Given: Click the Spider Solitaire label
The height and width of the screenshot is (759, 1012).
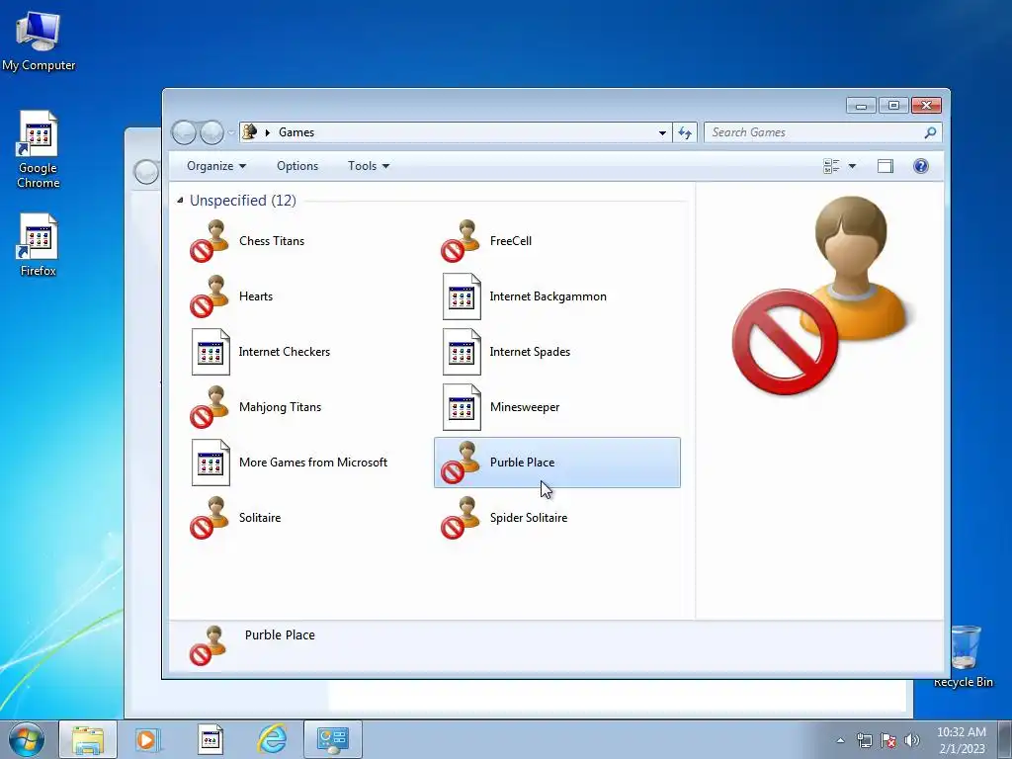Looking at the screenshot, I should pos(529,518).
